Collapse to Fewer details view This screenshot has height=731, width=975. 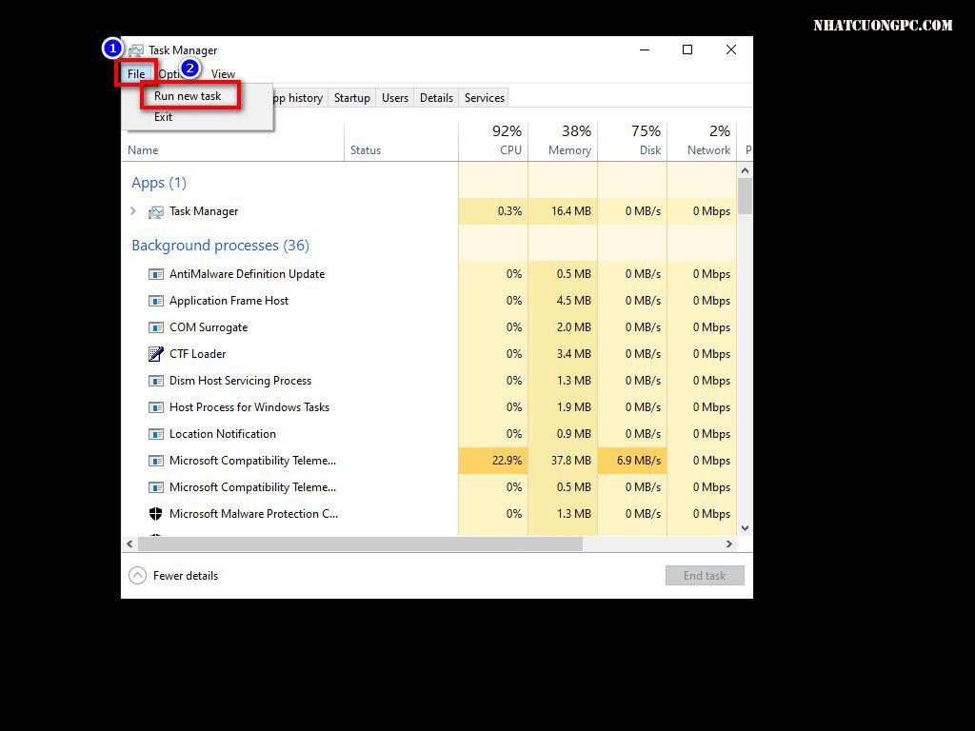[x=173, y=576]
